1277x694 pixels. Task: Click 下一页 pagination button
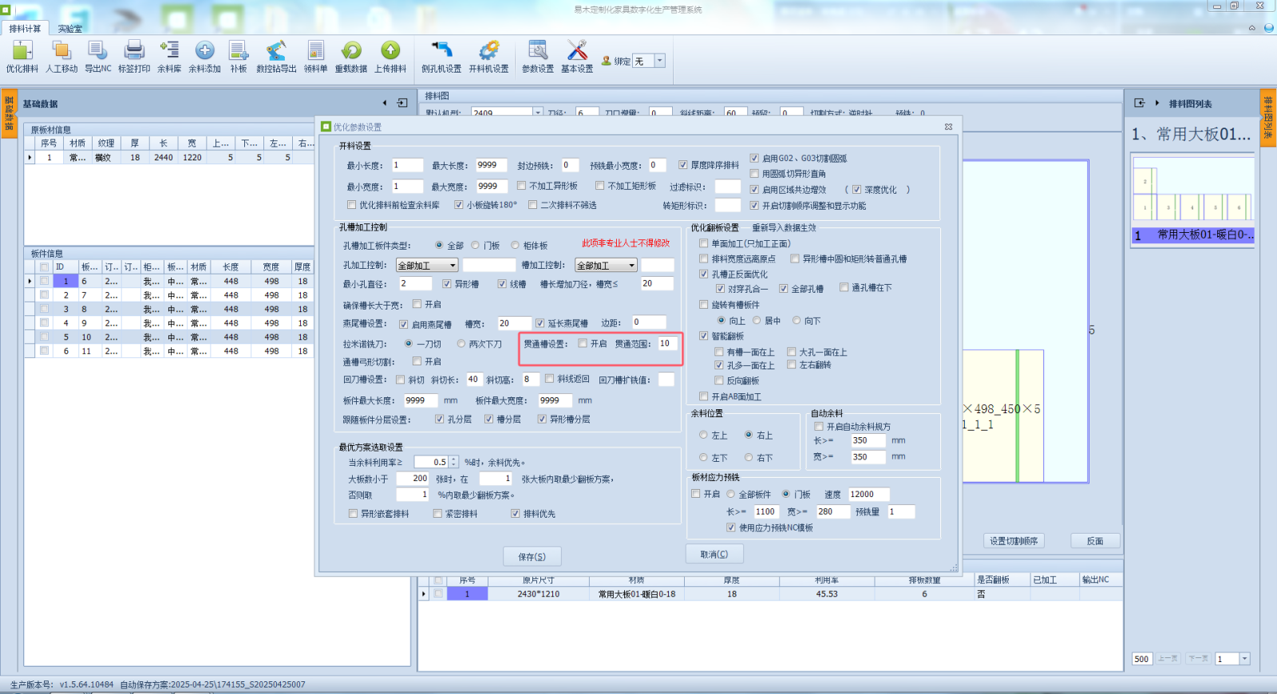coord(1198,659)
